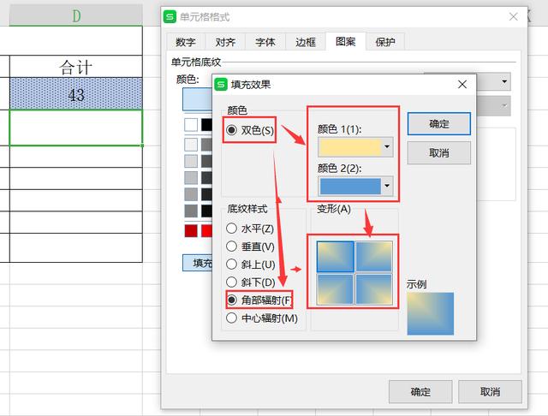Switch to the 数字 tab
The width and height of the screenshot is (548, 416).
pyautogui.click(x=186, y=42)
